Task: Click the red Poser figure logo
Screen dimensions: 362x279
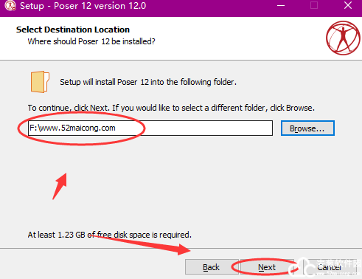Action: pyautogui.click(x=343, y=38)
